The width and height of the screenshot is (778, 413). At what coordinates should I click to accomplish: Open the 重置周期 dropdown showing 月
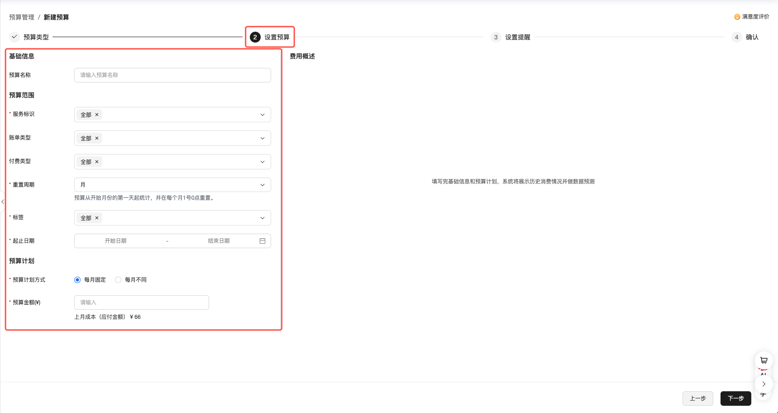click(172, 185)
